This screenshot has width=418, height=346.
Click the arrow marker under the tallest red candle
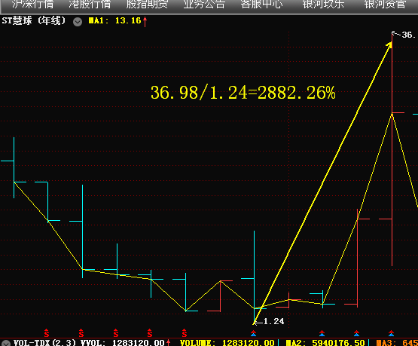[392, 333]
